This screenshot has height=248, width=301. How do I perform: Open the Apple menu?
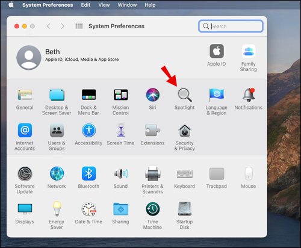(x=11, y=4)
